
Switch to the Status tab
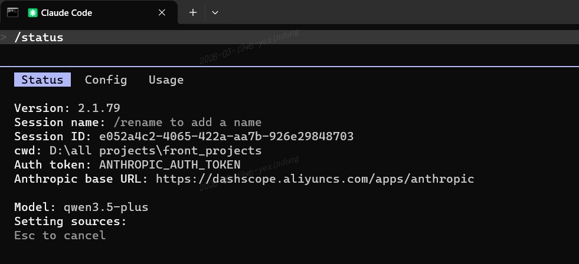pyautogui.click(x=42, y=80)
